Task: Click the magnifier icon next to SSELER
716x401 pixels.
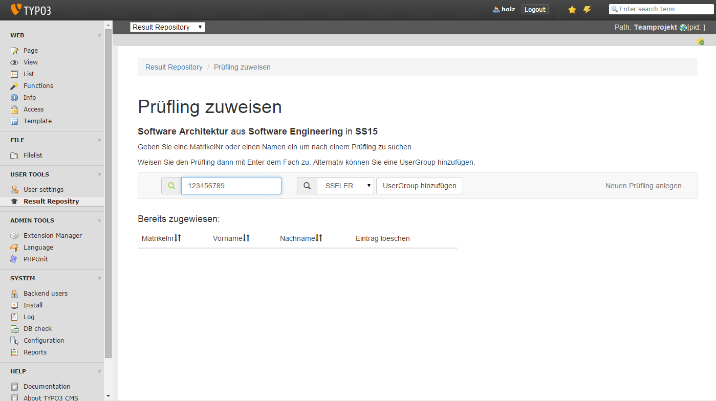Action: pyautogui.click(x=307, y=186)
